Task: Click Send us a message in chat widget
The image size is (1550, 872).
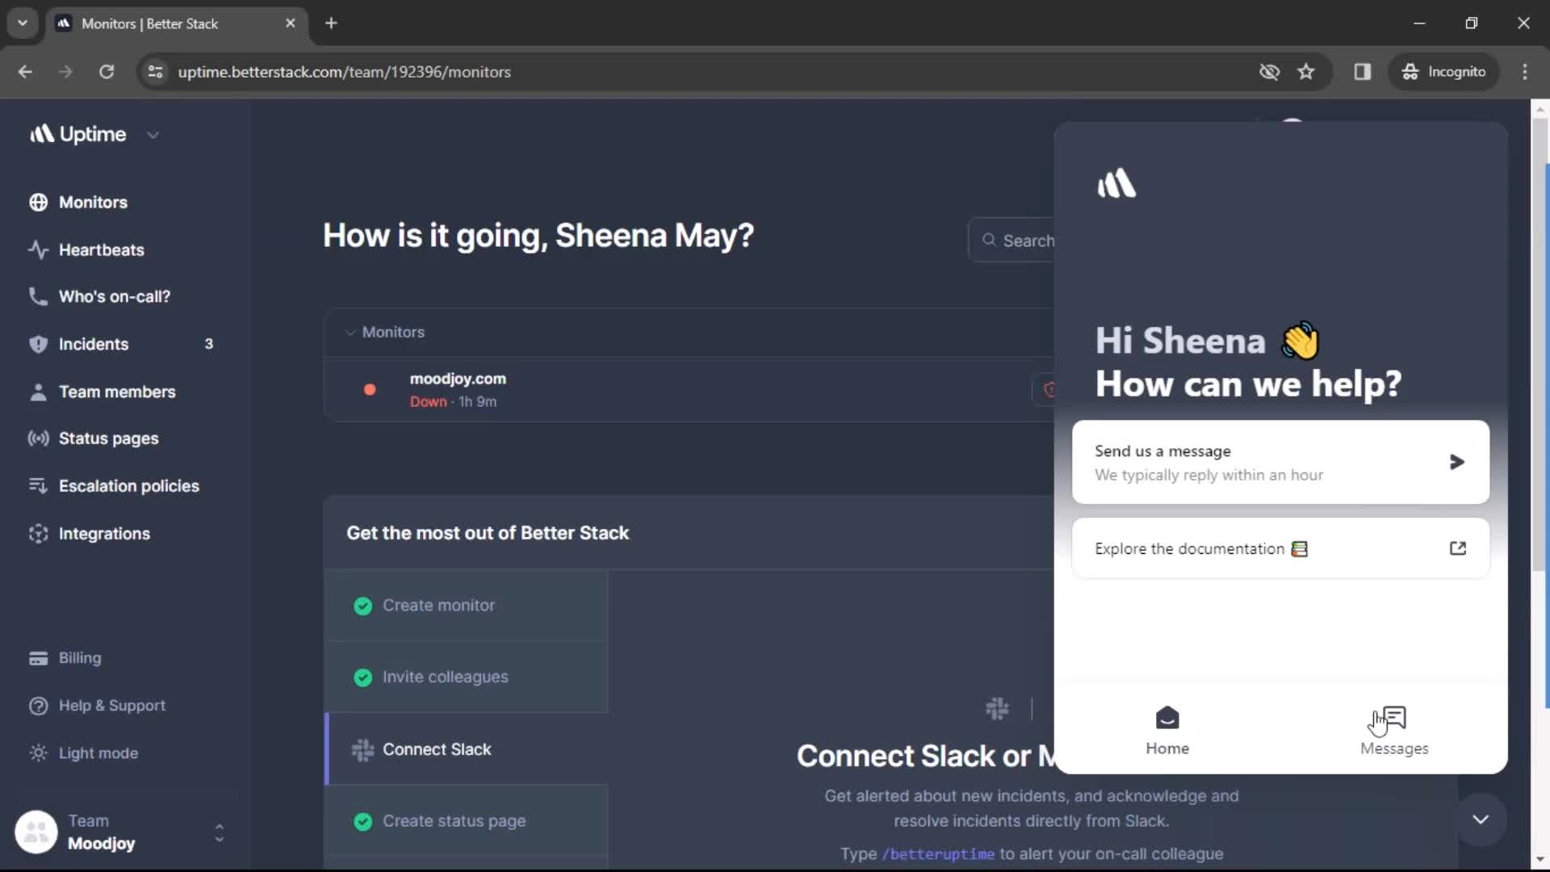Action: point(1280,463)
